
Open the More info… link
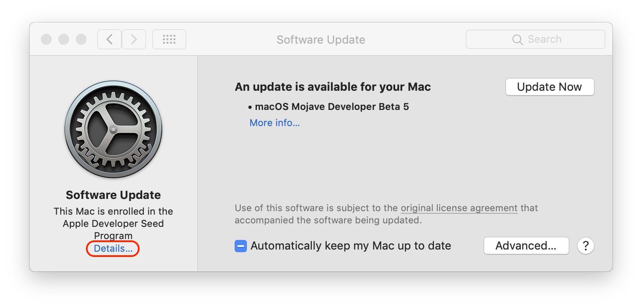pos(274,123)
